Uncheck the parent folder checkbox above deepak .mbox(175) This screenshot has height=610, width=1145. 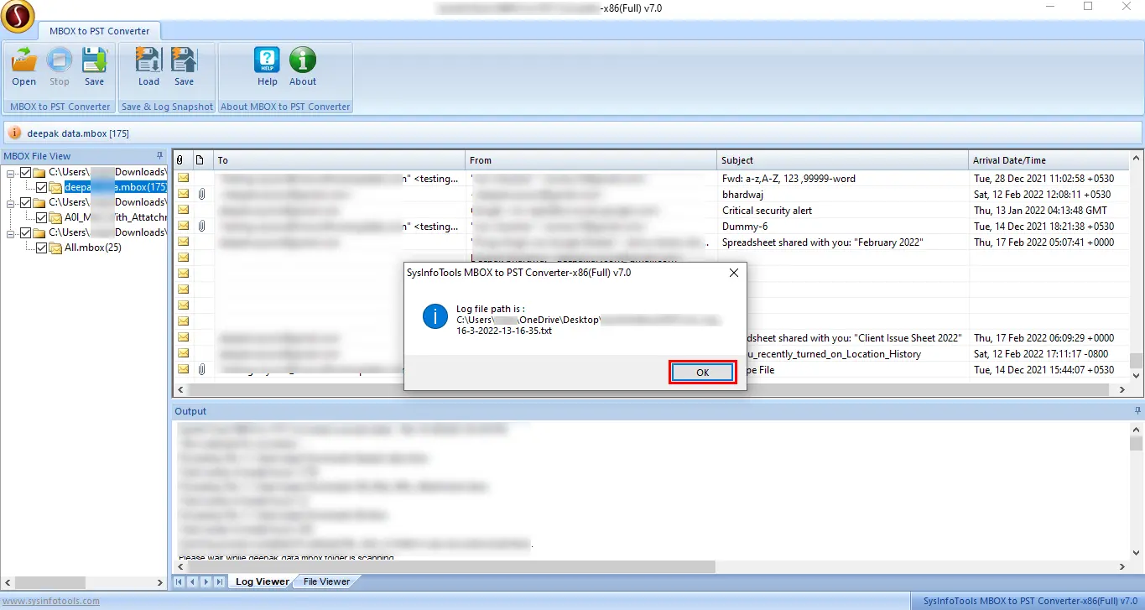[26, 172]
